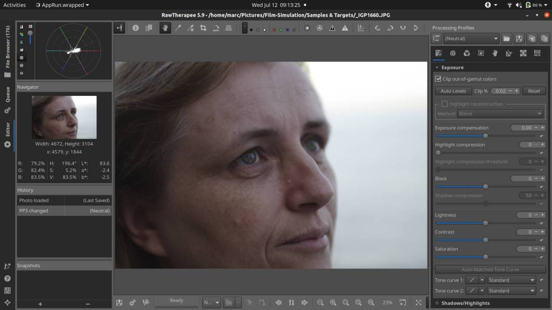The height and width of the screenshot is (310, 552).
Task: Load a processing profile from file
Action: (x=507, y=39)
